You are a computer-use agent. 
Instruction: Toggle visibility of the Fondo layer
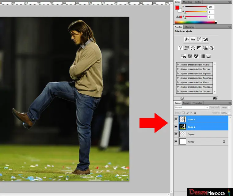pyautogui.click(x=176, y=141)
